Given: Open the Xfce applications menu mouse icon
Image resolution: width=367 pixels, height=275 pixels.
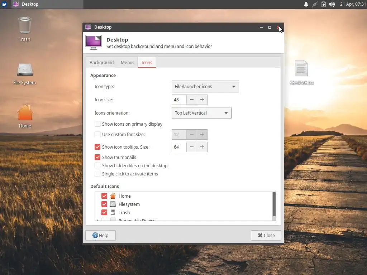Looking at the screenshot, I should pos(4,4).
